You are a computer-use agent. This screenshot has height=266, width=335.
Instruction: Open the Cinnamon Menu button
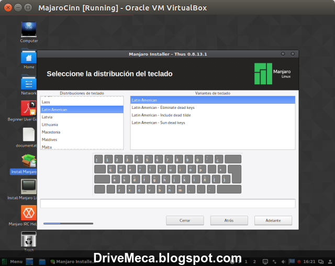12,261
